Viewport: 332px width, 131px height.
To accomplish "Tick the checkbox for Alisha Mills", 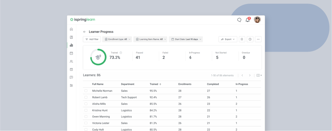I will [x=86, y=104].
